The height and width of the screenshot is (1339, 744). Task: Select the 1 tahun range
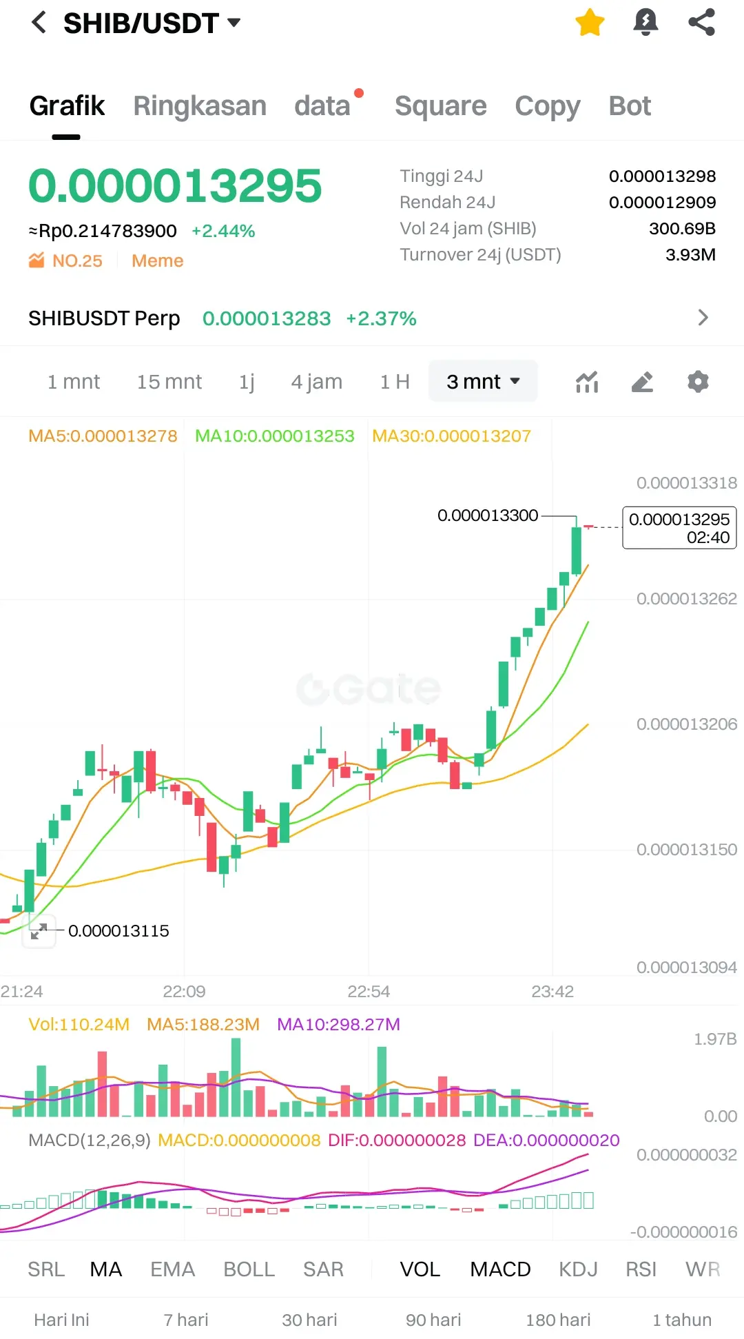pyautogui.click(x=682, y=1320)
